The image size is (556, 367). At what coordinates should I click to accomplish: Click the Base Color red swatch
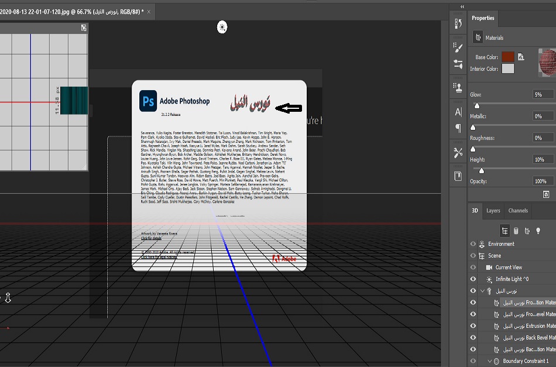click(x=507, y=57)
